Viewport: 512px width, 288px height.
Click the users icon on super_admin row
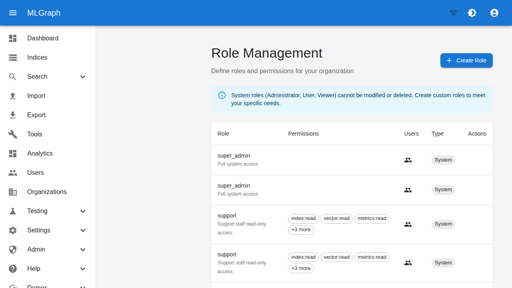point(408,160)
